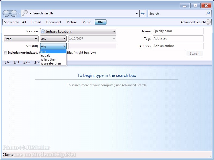The width and height of the screenshot is (214, 160).
Task: Click the Specify name field
Action: pyautogui.click(x=178, y=31)
